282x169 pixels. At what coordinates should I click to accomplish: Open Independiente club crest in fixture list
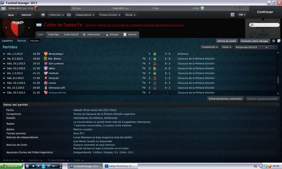point(46,92)
